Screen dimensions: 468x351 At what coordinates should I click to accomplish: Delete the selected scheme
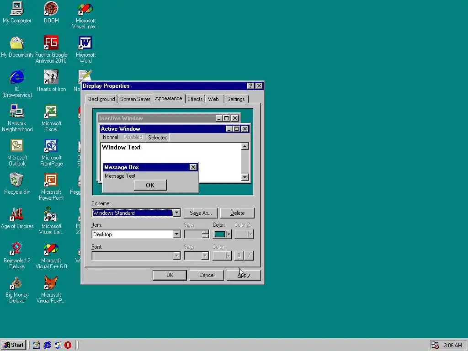click(x=237, y=213)
